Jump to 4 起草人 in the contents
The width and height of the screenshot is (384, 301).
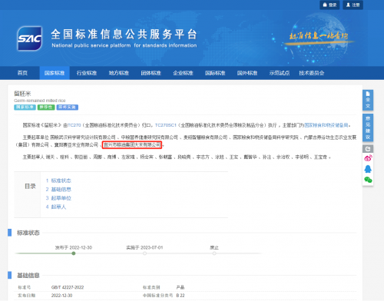(56, 207)
